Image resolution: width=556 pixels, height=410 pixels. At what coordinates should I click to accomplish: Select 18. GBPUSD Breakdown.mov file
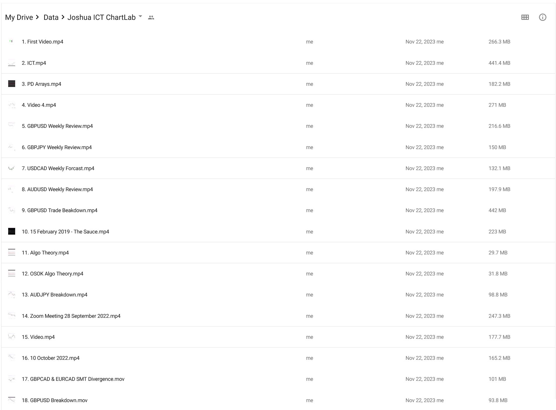(278, 400)
